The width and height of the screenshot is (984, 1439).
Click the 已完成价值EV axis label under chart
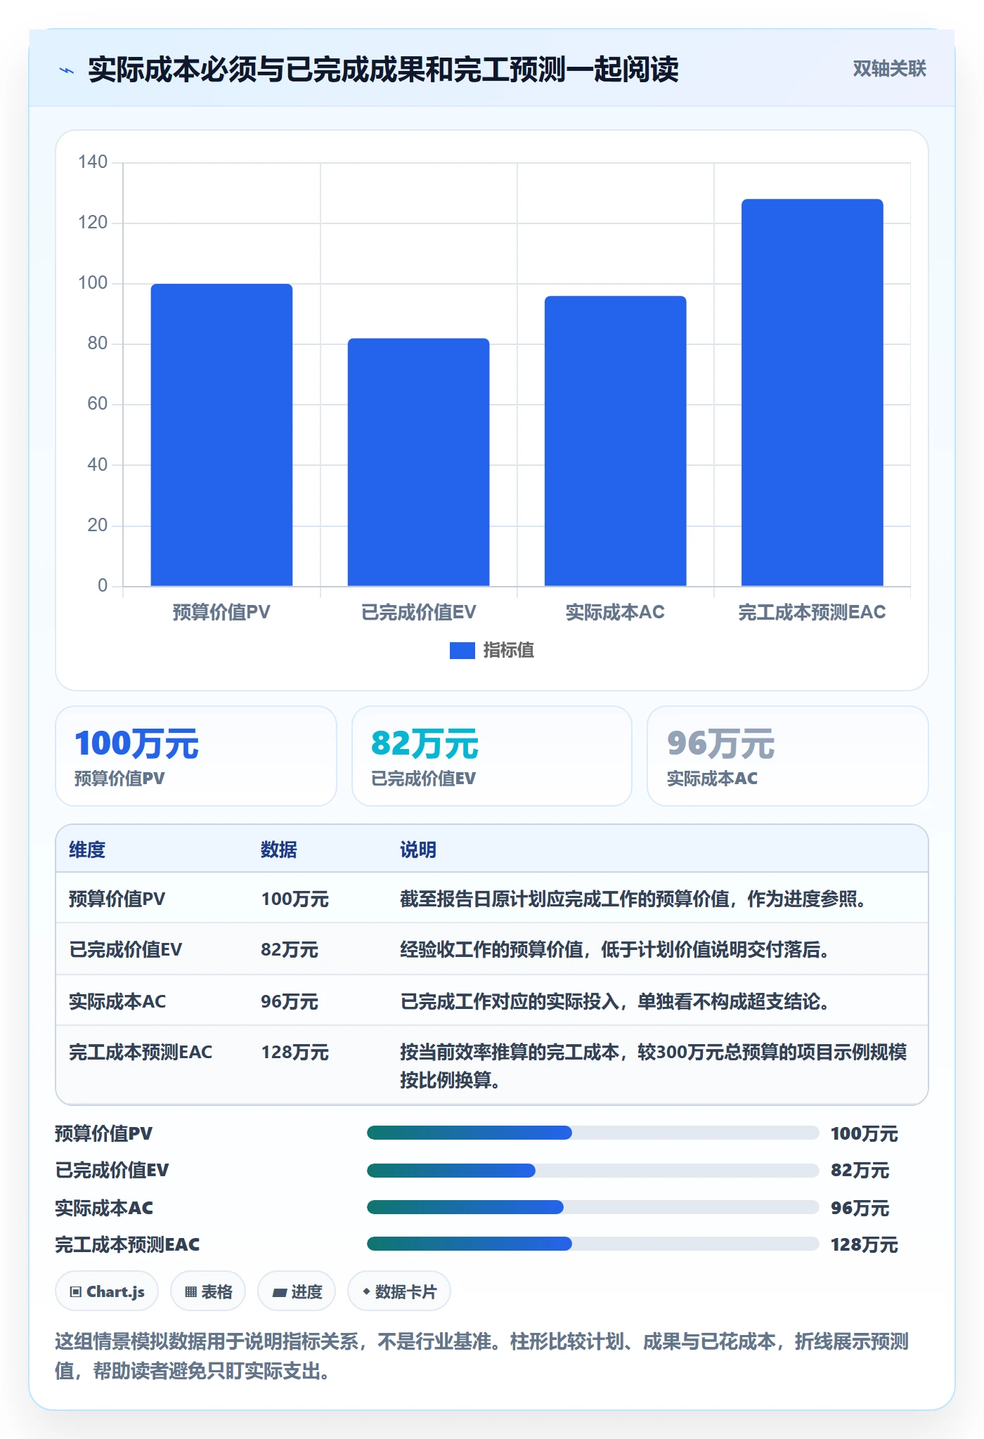[x=418, y=612]
